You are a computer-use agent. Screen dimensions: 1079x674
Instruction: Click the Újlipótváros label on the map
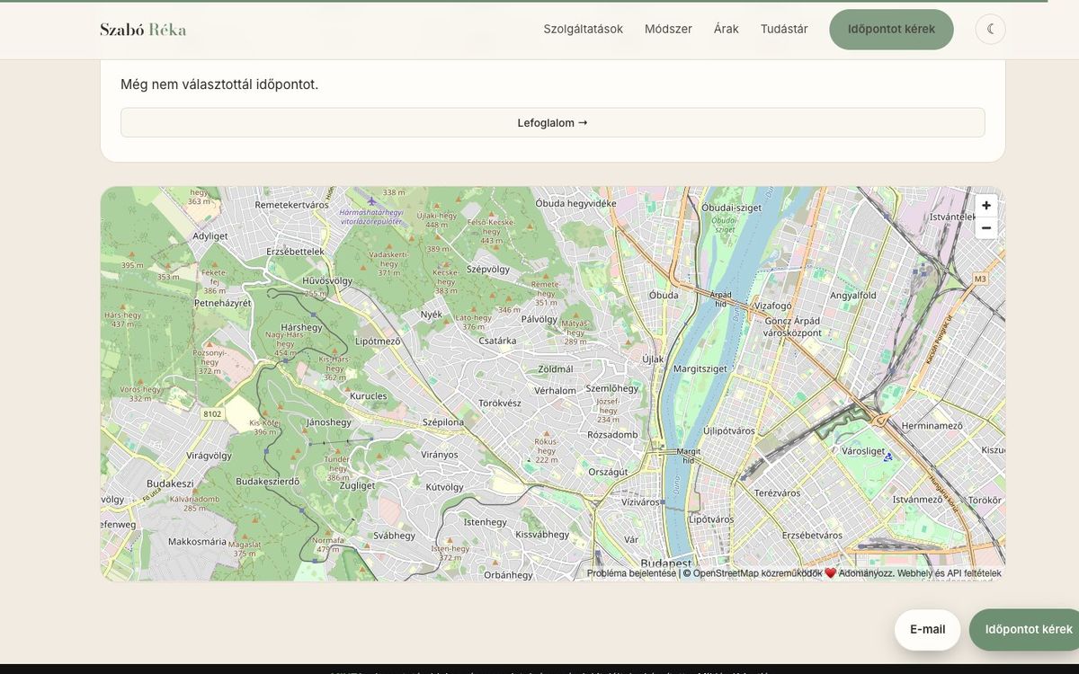pos(729,430)
